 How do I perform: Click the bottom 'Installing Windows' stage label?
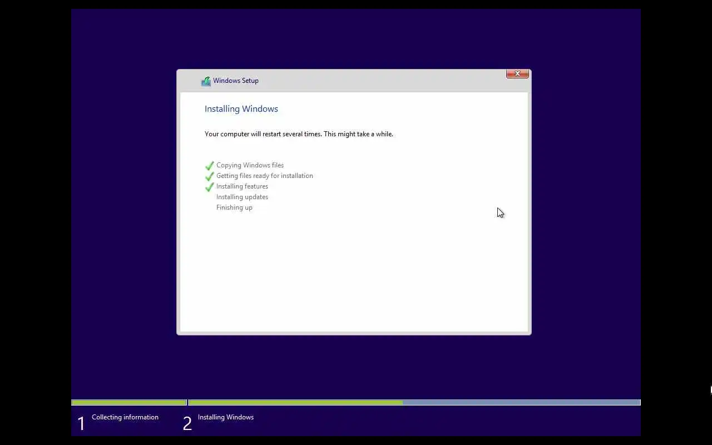tap(226, 417)
